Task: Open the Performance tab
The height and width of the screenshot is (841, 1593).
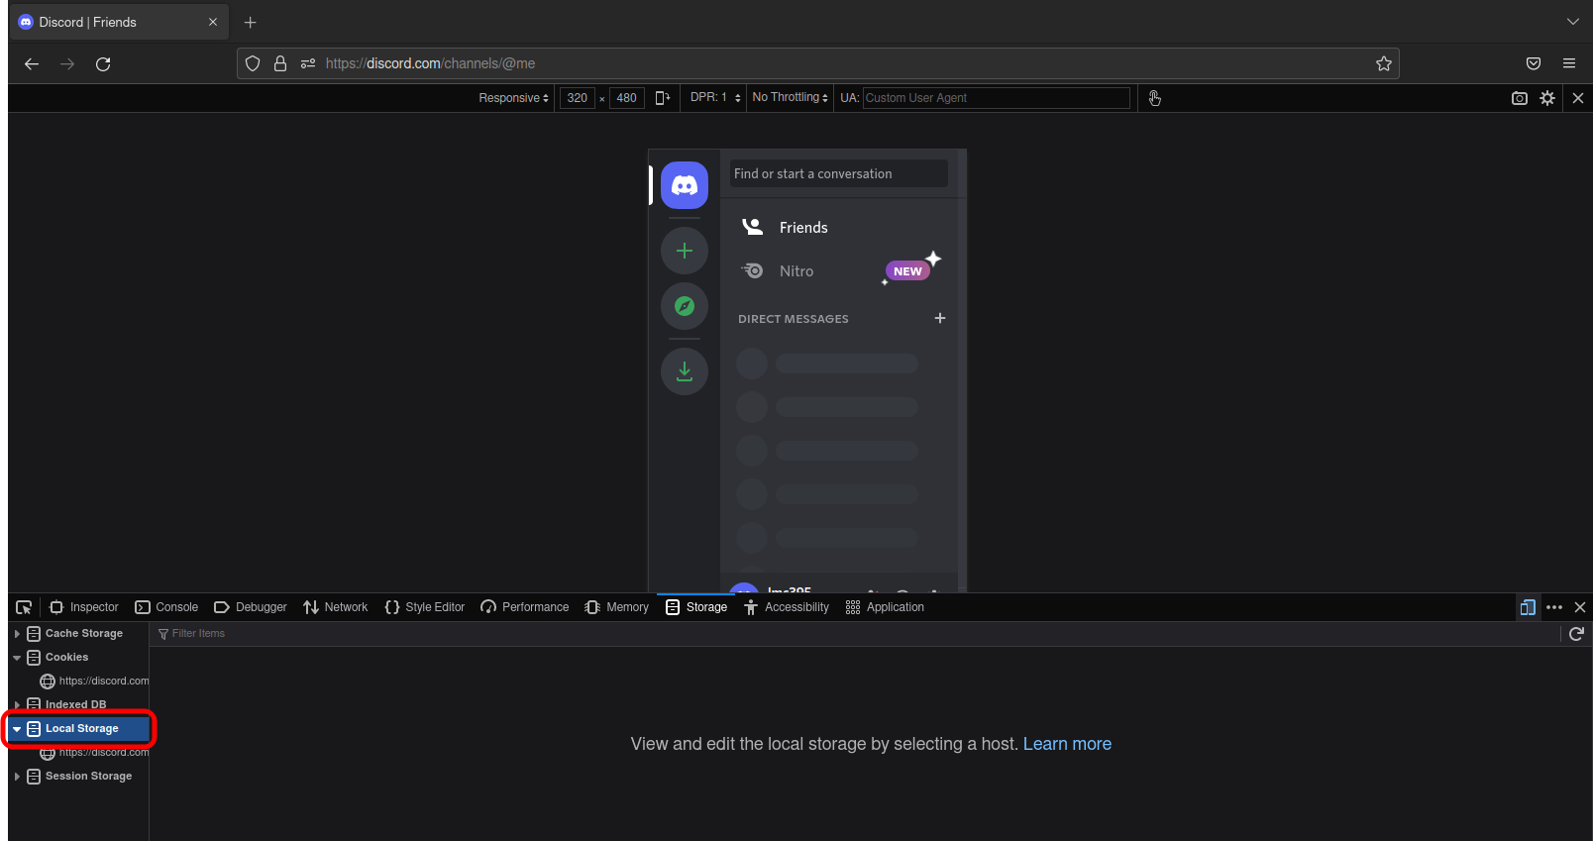Action: [525, 607]
